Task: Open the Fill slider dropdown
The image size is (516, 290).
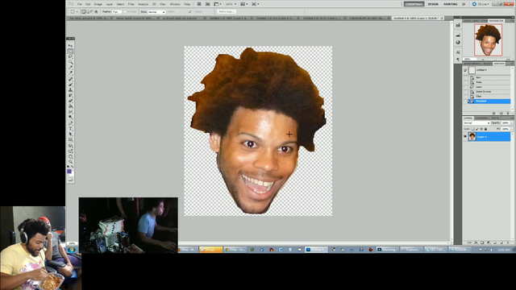Action: 511,129
